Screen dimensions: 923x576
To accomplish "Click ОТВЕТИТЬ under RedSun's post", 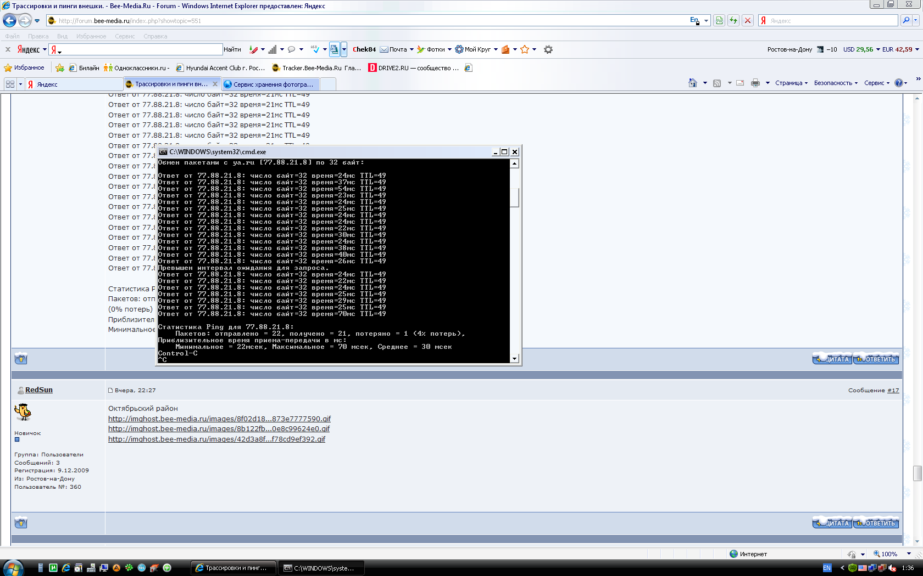I will 876,523.
